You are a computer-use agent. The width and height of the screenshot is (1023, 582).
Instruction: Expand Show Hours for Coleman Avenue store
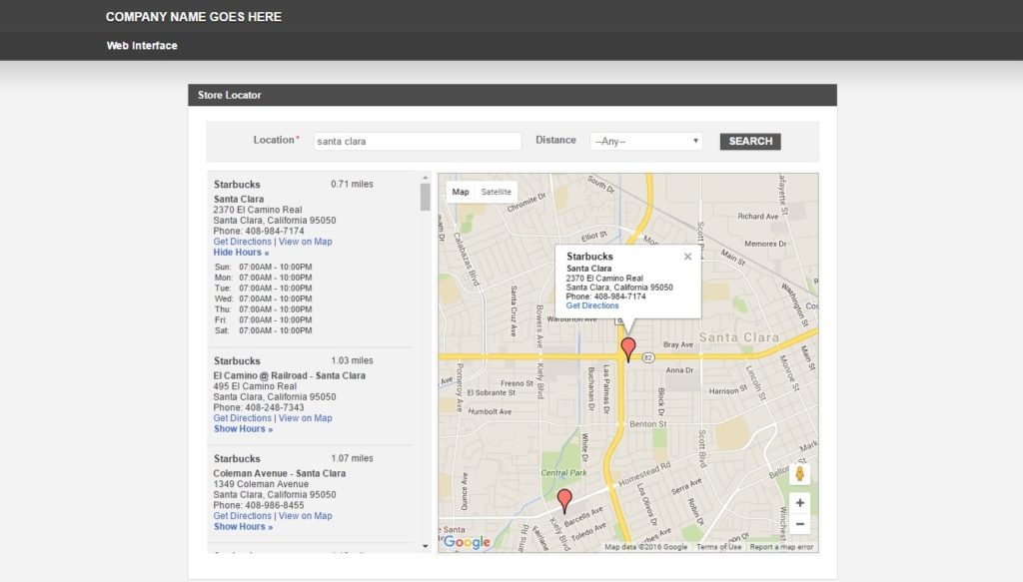coord(243,527)
